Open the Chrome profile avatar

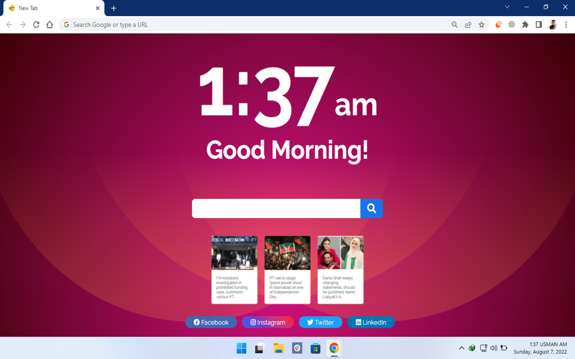pyautogui.click(x=553, y=25)
